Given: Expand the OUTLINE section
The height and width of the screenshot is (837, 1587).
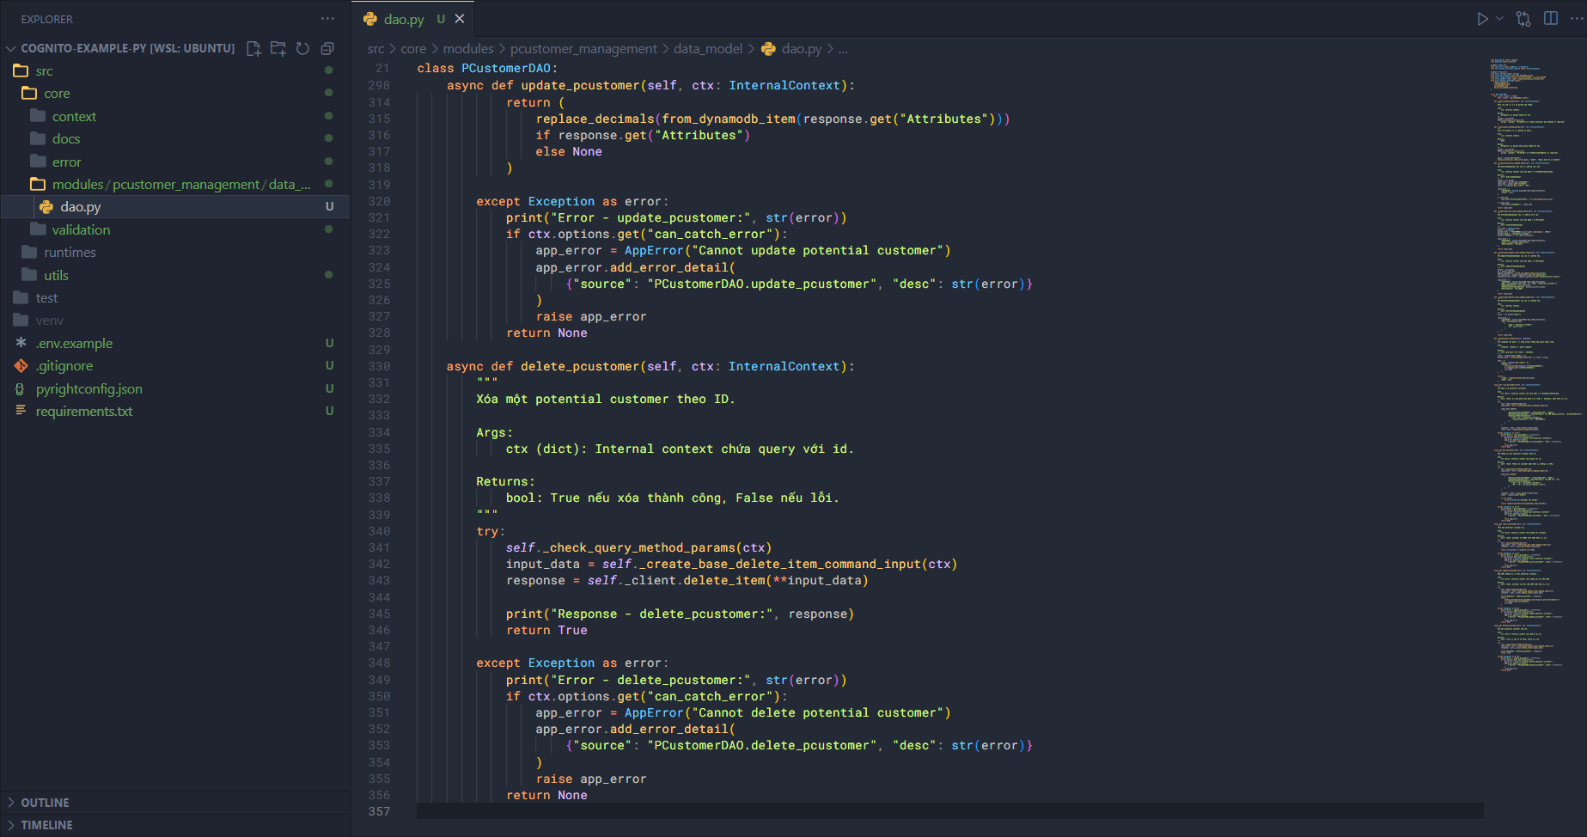Looking at the screenshot, I should (x=45, y=803).
